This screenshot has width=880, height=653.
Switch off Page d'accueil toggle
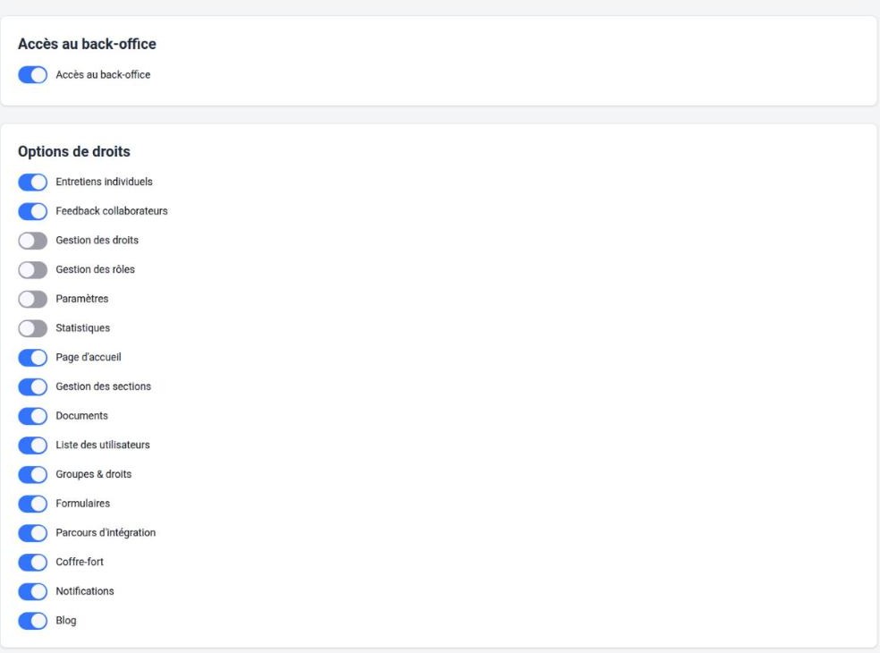pyautogui.click(x=32, y=357)
